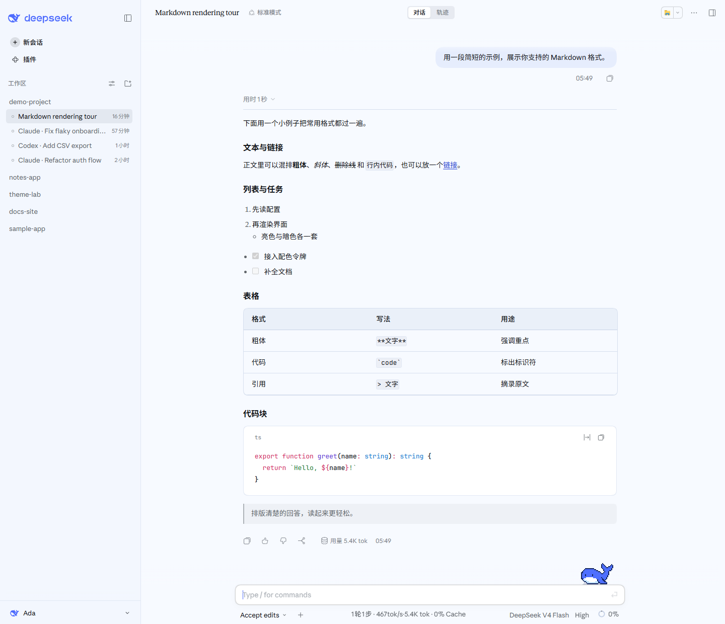
Task: Click the 用途 table header
Action: pyautogui.click(x=508, y=319)
